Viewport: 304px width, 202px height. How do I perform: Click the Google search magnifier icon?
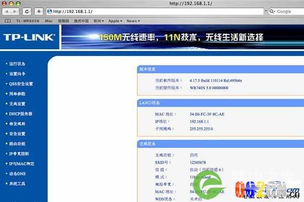pyautogui.click(x=272, y=11)
